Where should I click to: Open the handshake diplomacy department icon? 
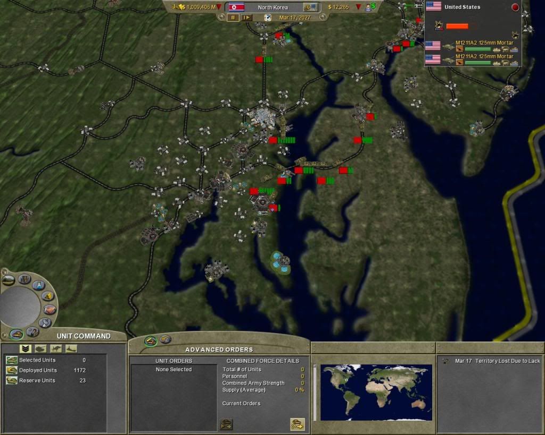[49, 310]
